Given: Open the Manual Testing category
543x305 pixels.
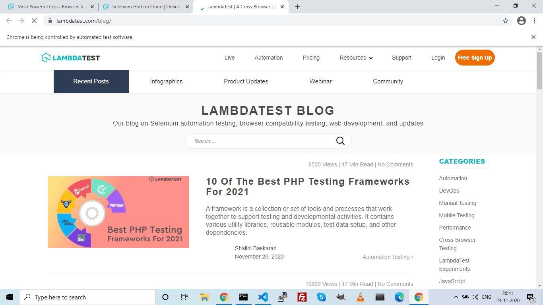Looking at the screenshot, I should coord(458,203).
